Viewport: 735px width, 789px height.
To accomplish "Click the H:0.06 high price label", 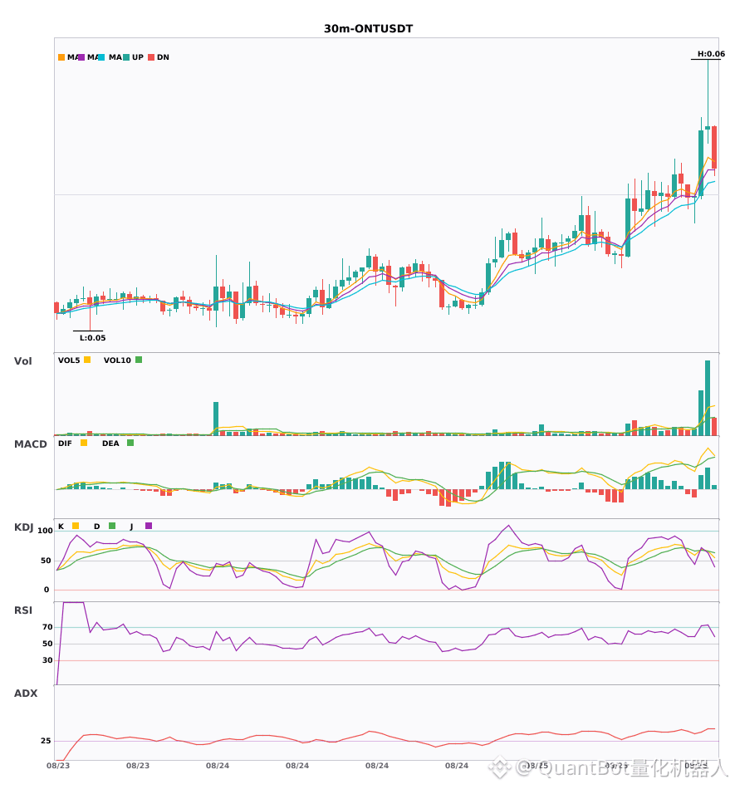I will tap(711, 54).
